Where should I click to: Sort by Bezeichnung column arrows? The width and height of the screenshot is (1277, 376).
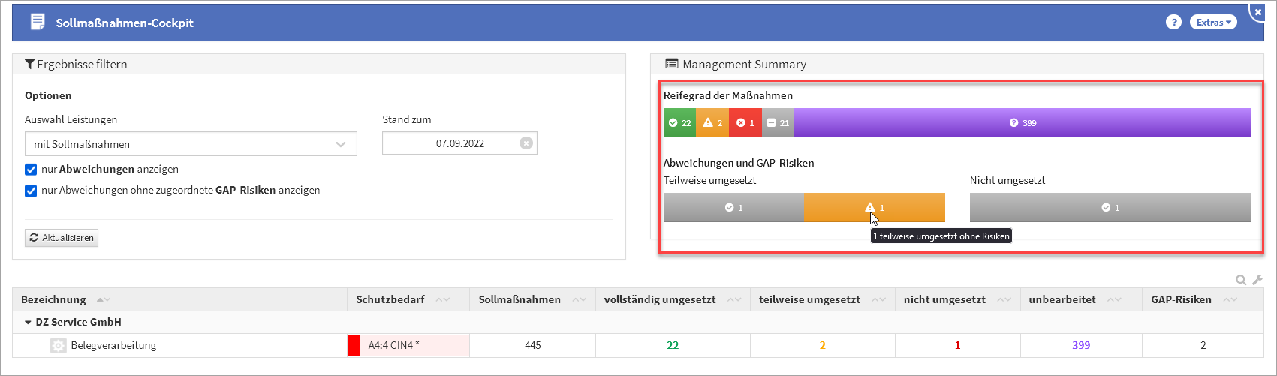click(104, 300)
